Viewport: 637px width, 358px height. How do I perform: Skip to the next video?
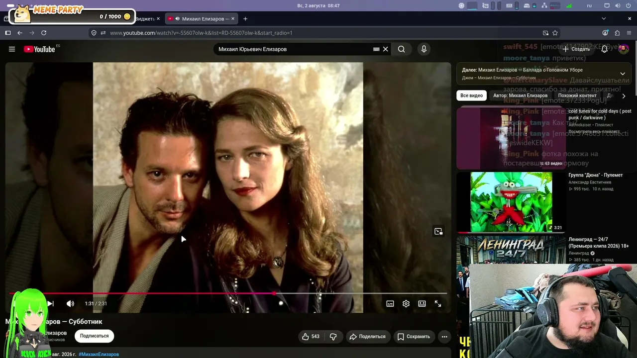click(x=50, y=304)
